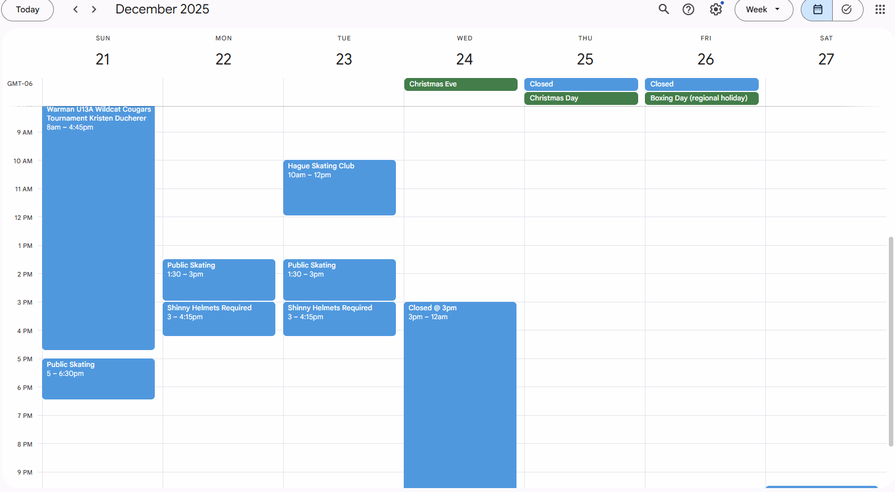This screenshot has height=492, width=895.
Task: Open Boxing Day regional holiday event
Action: point(701,98)
